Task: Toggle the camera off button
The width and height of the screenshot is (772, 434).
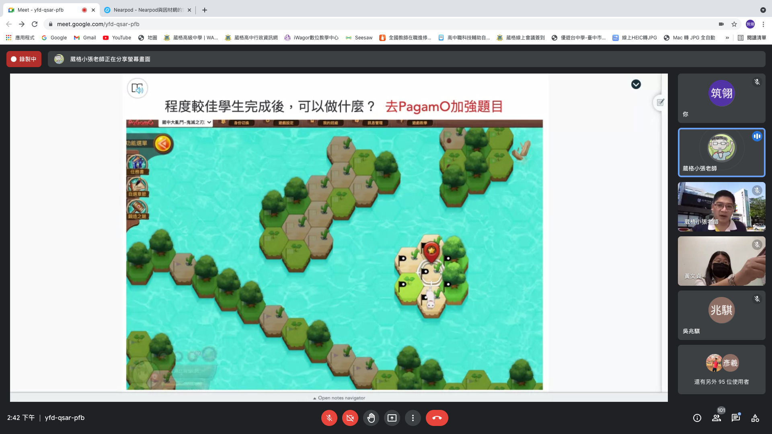Action: click(x=350, y=418)
